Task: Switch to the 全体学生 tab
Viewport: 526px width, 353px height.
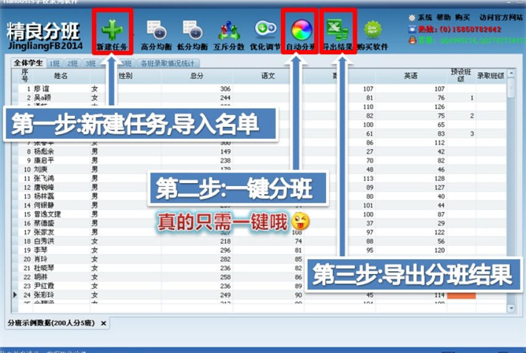Action: tap(28, 63)
